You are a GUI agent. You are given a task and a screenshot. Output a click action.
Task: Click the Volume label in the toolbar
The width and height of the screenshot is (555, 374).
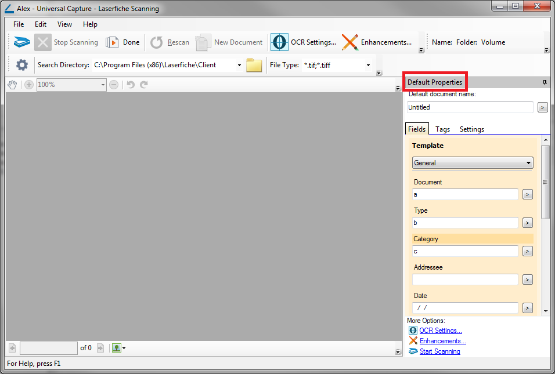(493, 42)
